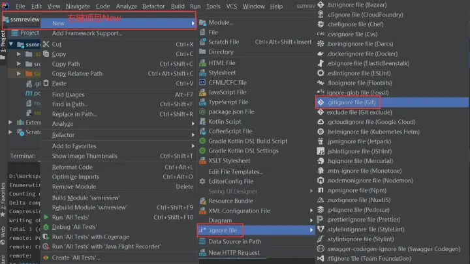Open the Build menu
The image size is (470, 264).
point(178,6)
